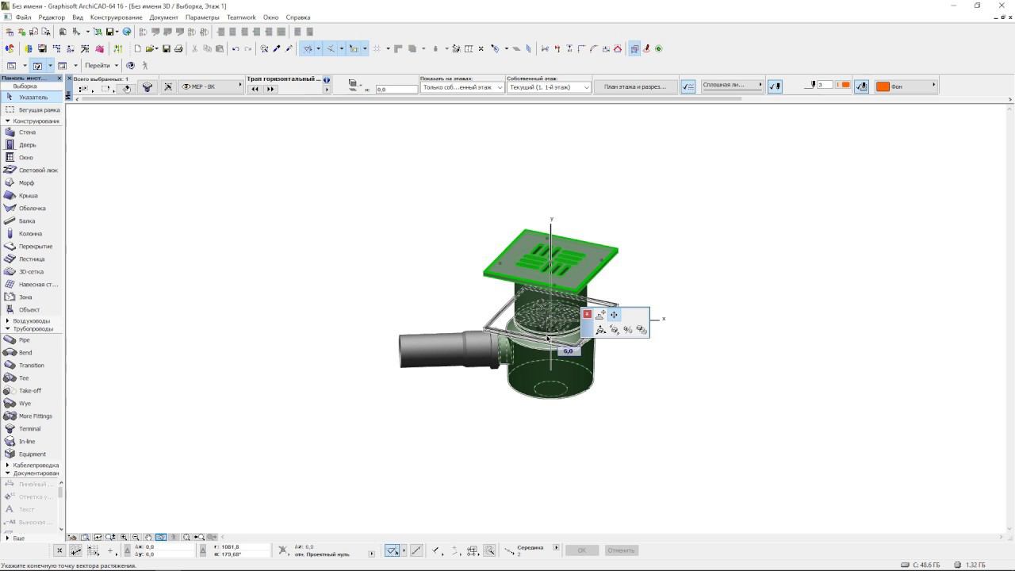Click the orange Фон color swatch
The height and width of the screenshot is (571, 1015).
[x=883, y=86]
